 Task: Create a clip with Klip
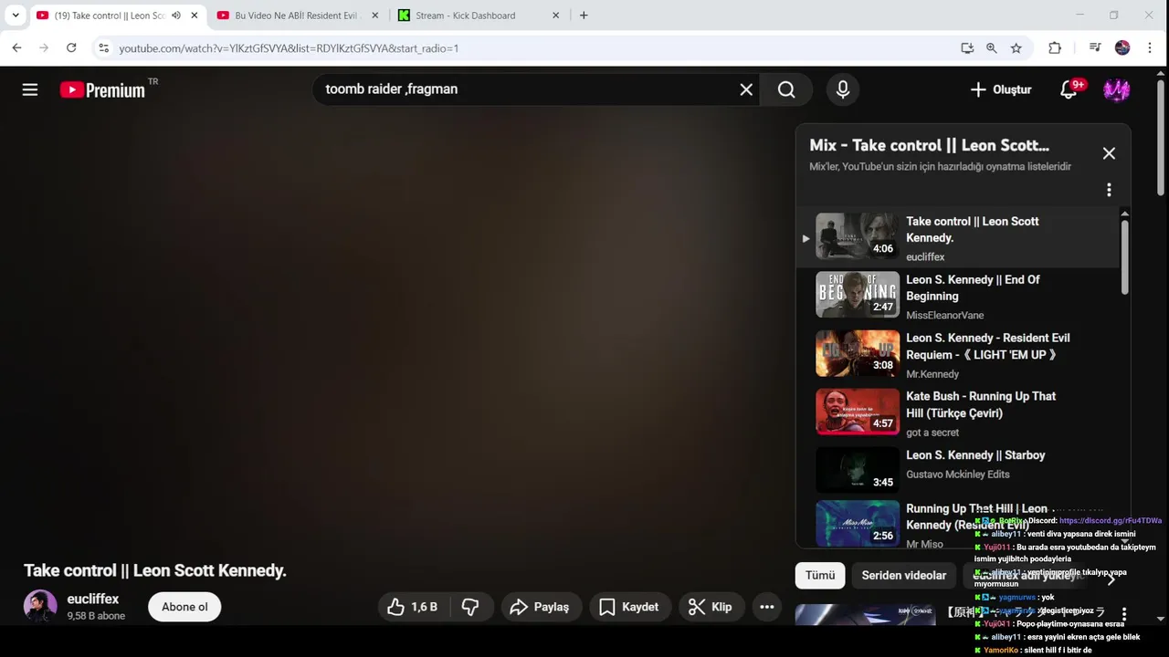pyautogui.click(x=711, y=607)
